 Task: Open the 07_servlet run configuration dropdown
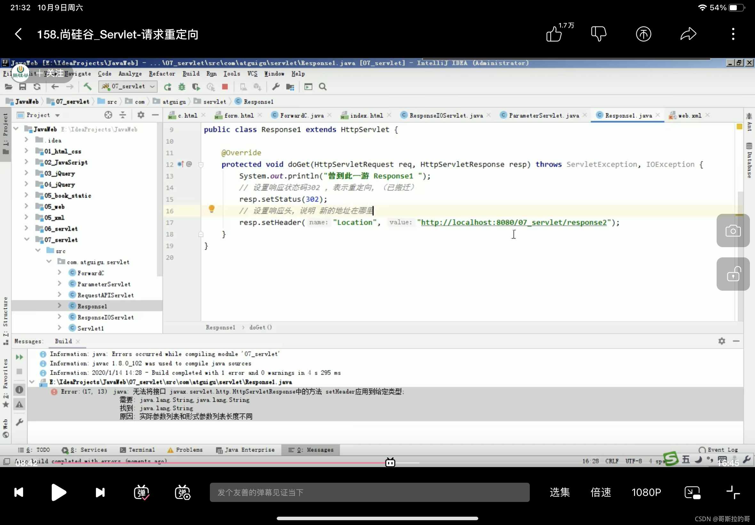point(152,86)
